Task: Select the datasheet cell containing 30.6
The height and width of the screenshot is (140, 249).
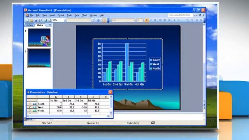Action: [56, 107]
